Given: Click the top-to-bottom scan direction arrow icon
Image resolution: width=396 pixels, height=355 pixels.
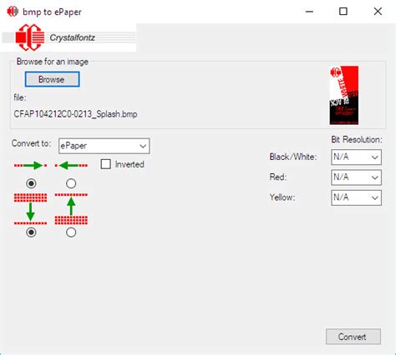Looking at the screenshot, I should 31,209.
